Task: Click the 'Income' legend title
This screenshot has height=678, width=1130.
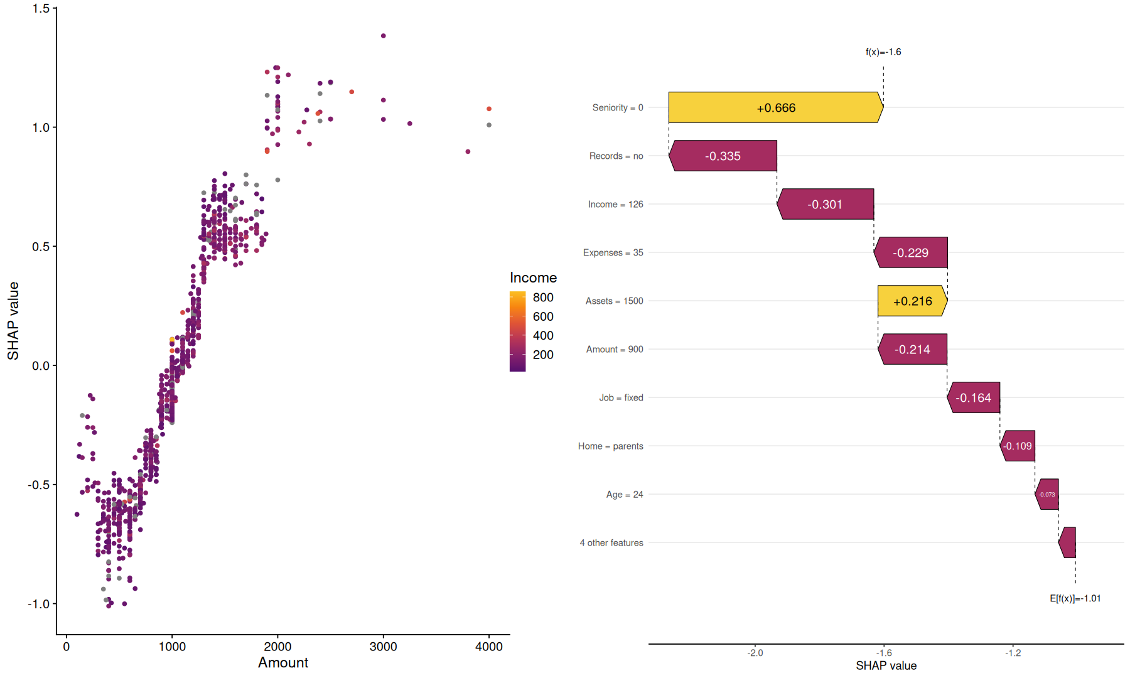Action: click(533, 277)
